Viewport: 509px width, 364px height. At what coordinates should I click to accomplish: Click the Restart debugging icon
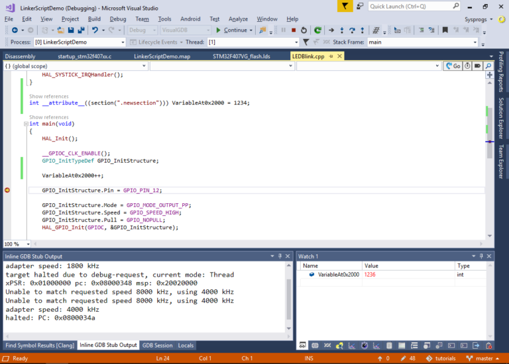click(304, 30)
